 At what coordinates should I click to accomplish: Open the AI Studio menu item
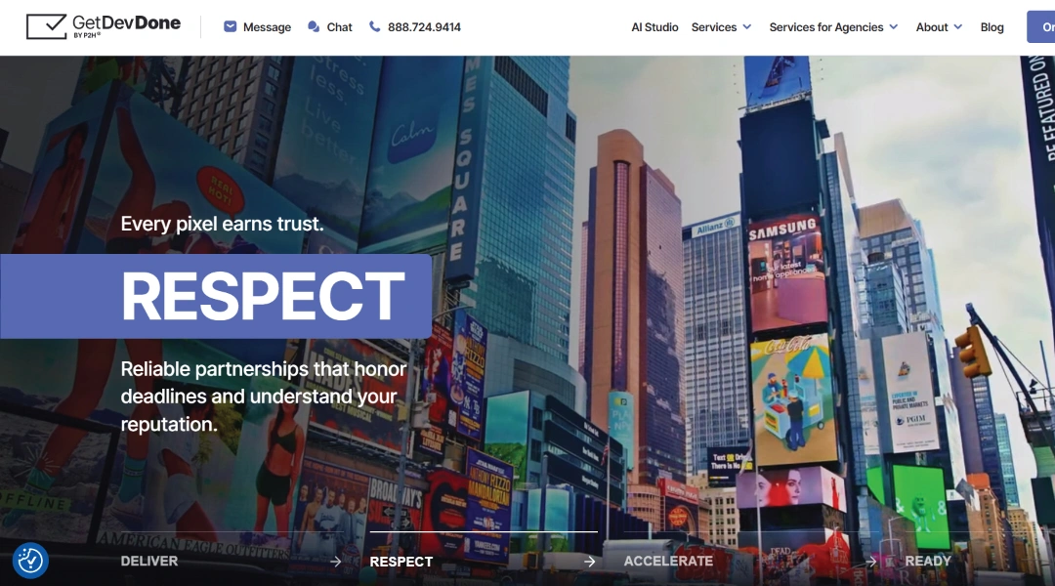(x=654, y=27)
